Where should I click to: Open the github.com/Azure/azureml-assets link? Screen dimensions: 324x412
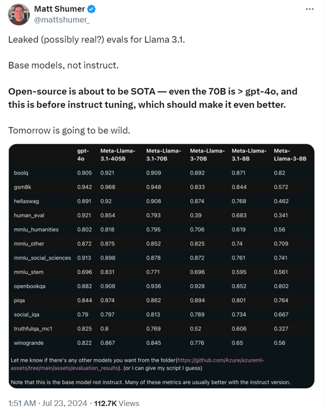click(137, 364)
